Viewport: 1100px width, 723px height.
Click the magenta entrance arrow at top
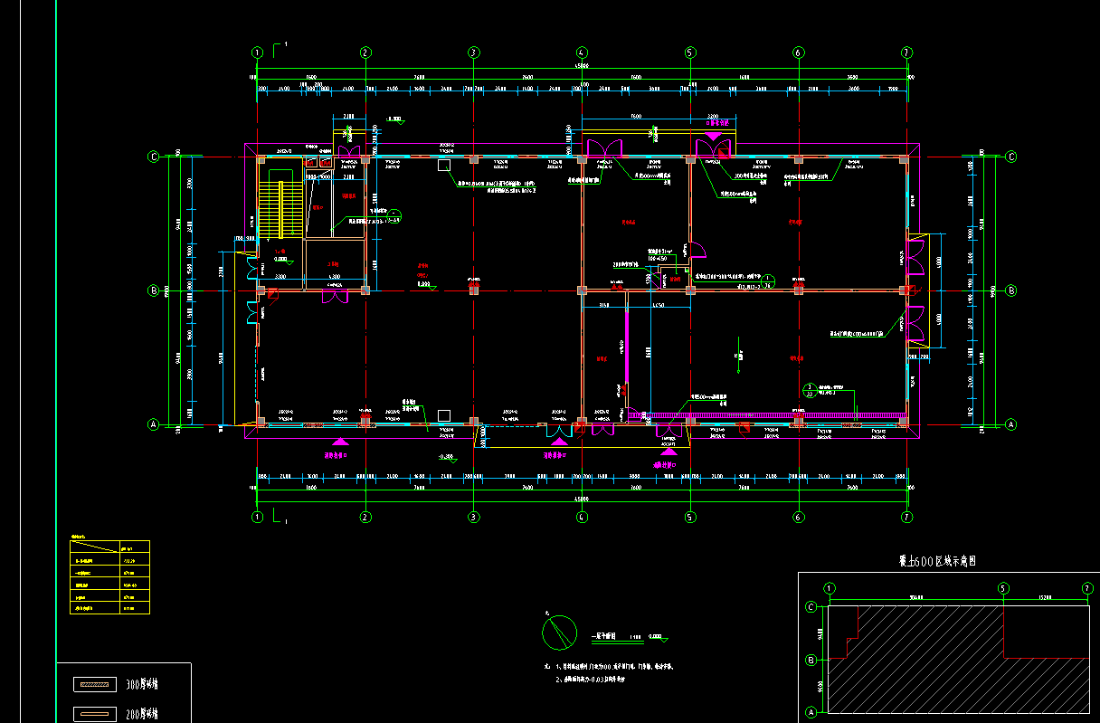coord(713,137)
